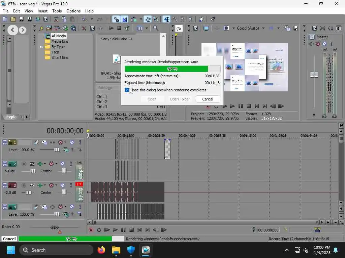The image size is (345, 258).
Task: Open the Tools menu
Action: (57, 11)
